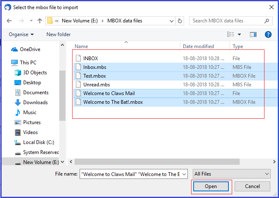Go back with the left arrow button
Viewport: 279px width, 198px height.
(x=9, y=21)
